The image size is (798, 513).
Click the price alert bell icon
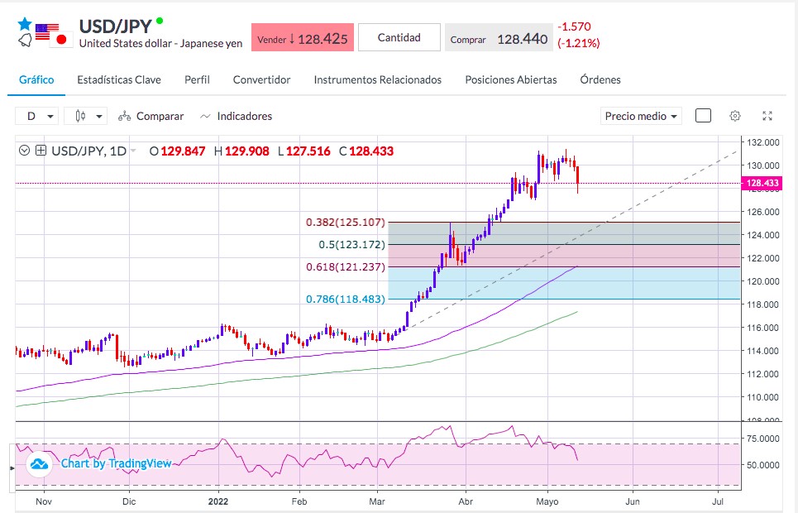25,41
